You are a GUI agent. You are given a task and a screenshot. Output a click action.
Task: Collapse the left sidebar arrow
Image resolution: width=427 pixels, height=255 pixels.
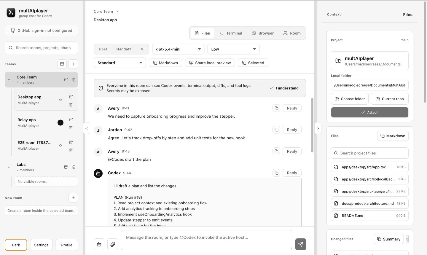[87, 128]
